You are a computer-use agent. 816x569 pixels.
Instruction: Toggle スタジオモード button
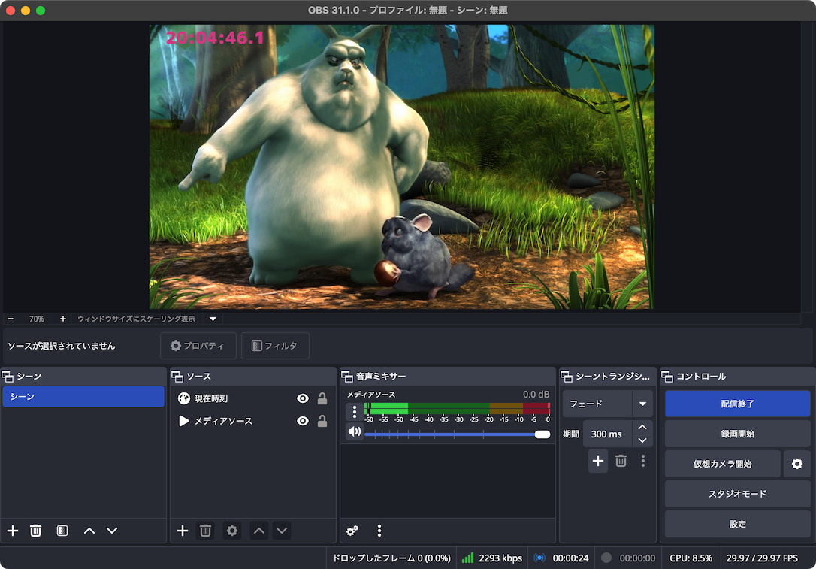coord(737,494)
